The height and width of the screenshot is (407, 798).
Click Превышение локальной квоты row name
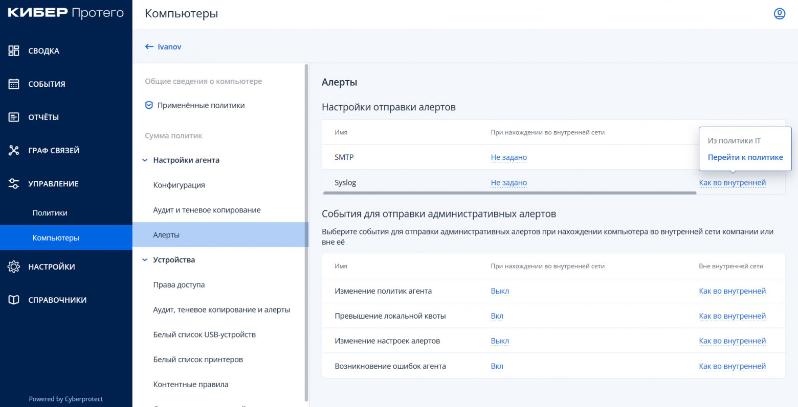coord(390,316)
